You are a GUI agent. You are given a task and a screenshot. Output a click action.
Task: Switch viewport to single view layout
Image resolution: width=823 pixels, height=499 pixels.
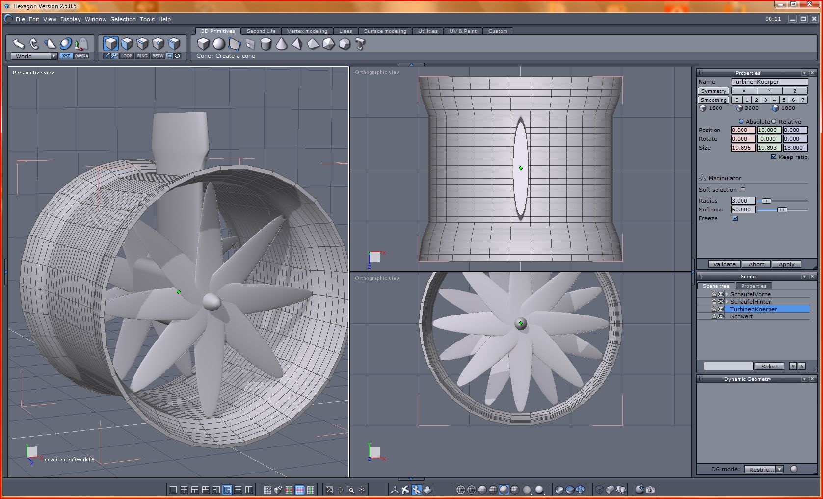tap(173, 490)
